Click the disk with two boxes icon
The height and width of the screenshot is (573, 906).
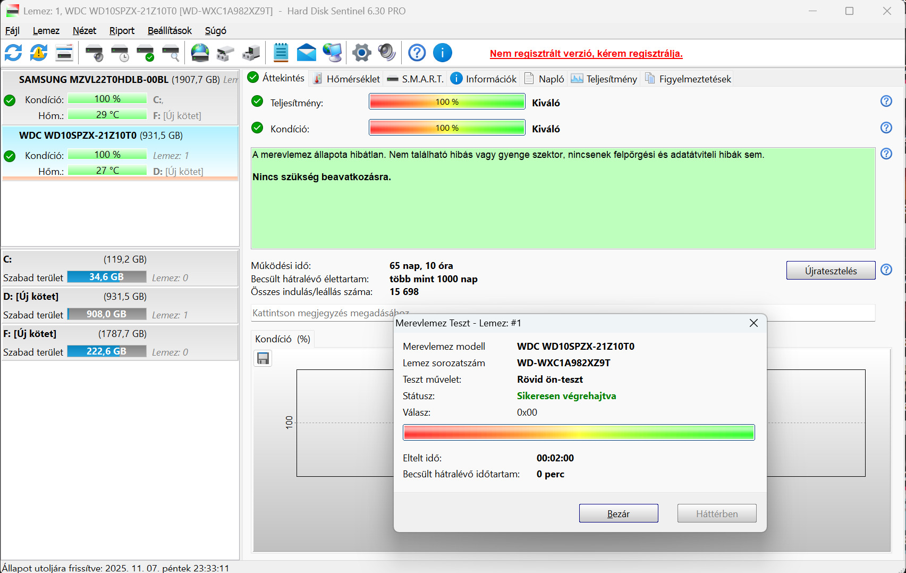tap(226, 53)
